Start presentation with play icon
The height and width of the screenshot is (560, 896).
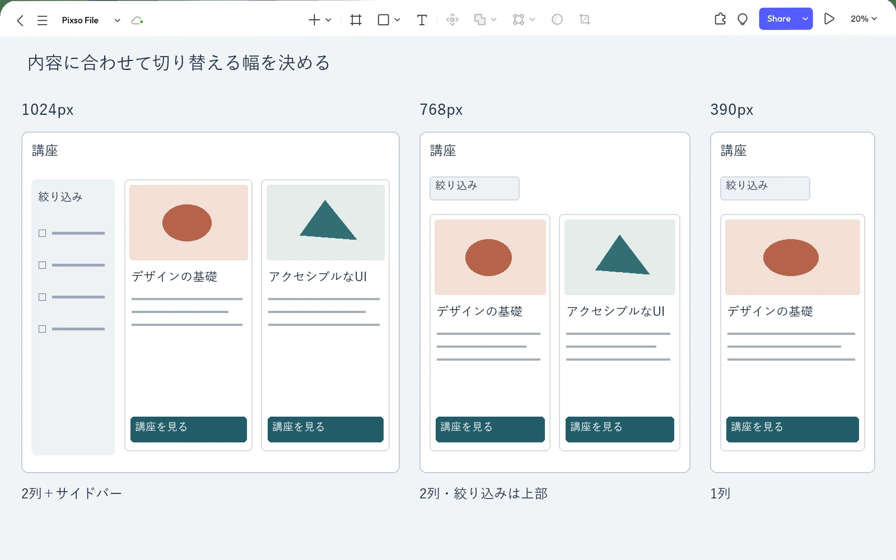[x=829, y=19]
